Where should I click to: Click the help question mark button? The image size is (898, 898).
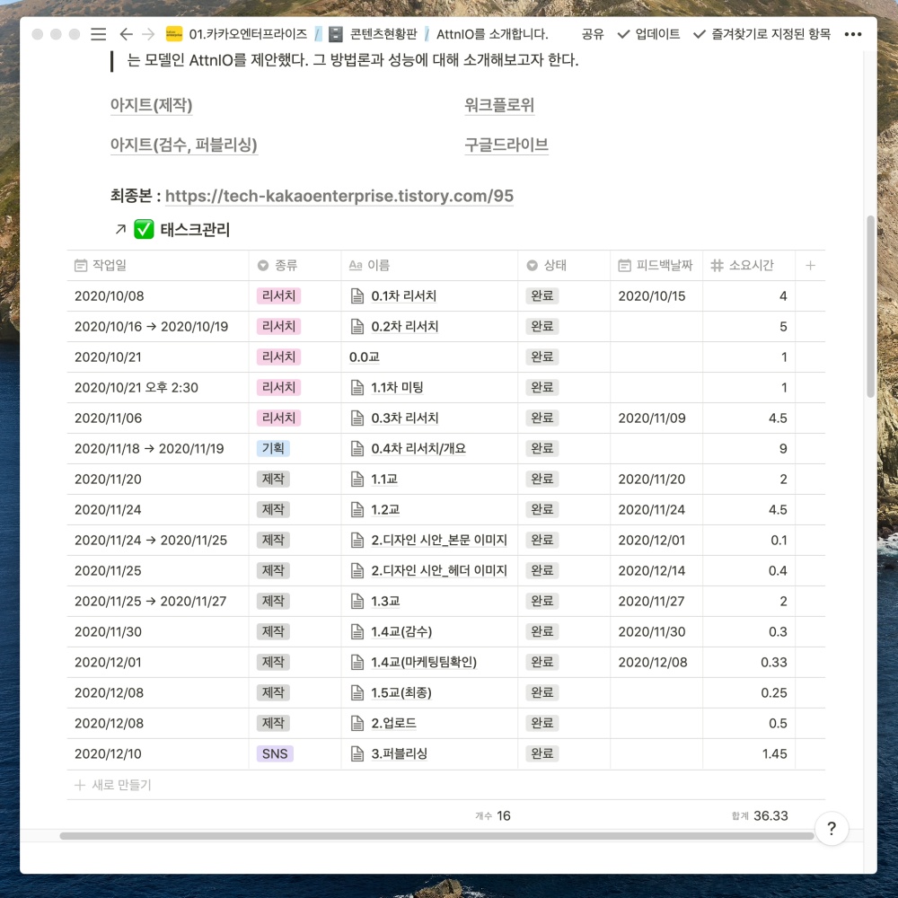[832, 828]
